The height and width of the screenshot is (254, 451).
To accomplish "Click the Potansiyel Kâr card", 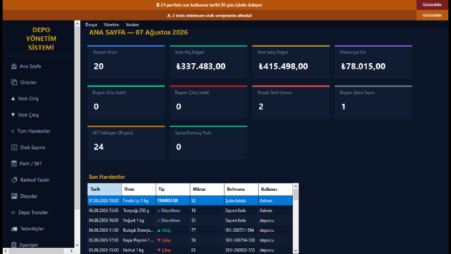I will (373, 62).
